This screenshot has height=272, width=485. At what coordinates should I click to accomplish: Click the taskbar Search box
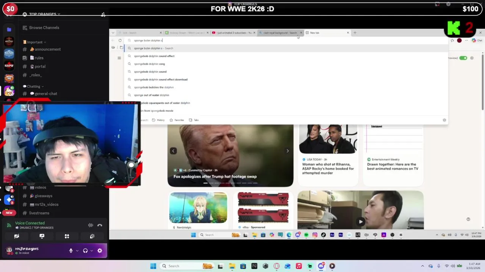point(186,266)
